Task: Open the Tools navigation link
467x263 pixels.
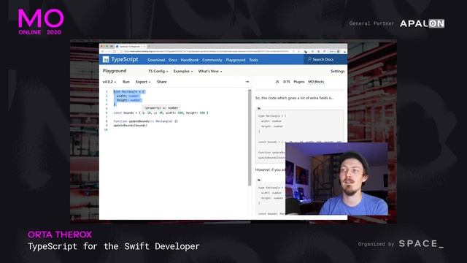Action: pos(253,60)
